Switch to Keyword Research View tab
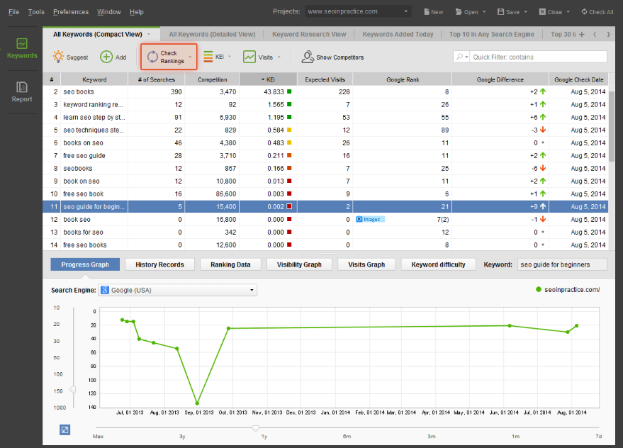This screenshot has height=448, width=623. click(x=309, y=34)
